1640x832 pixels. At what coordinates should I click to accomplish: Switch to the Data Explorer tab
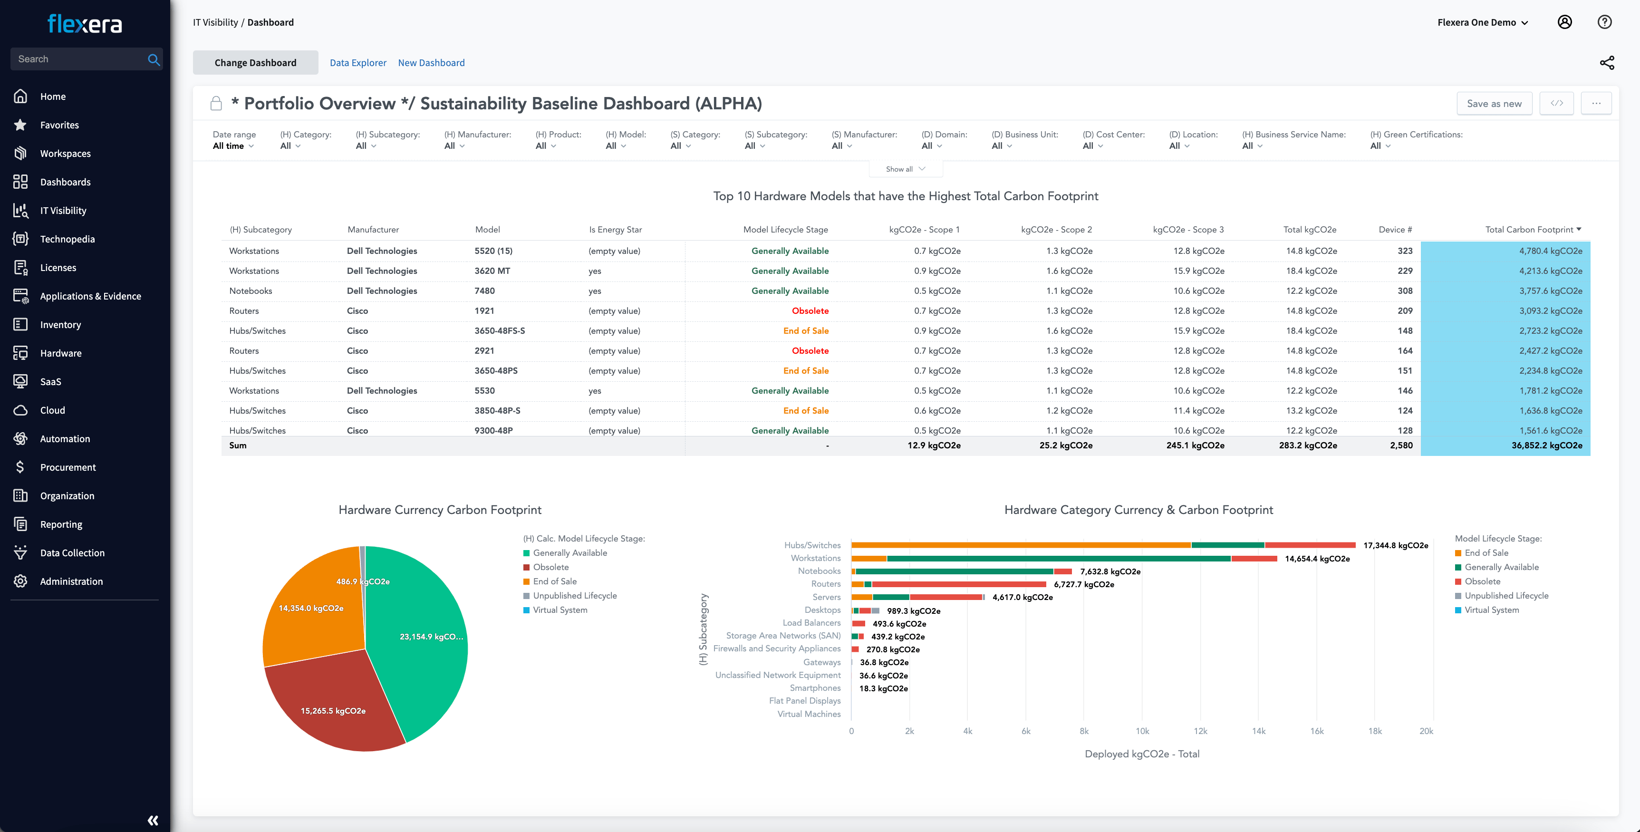coord(357,61)
